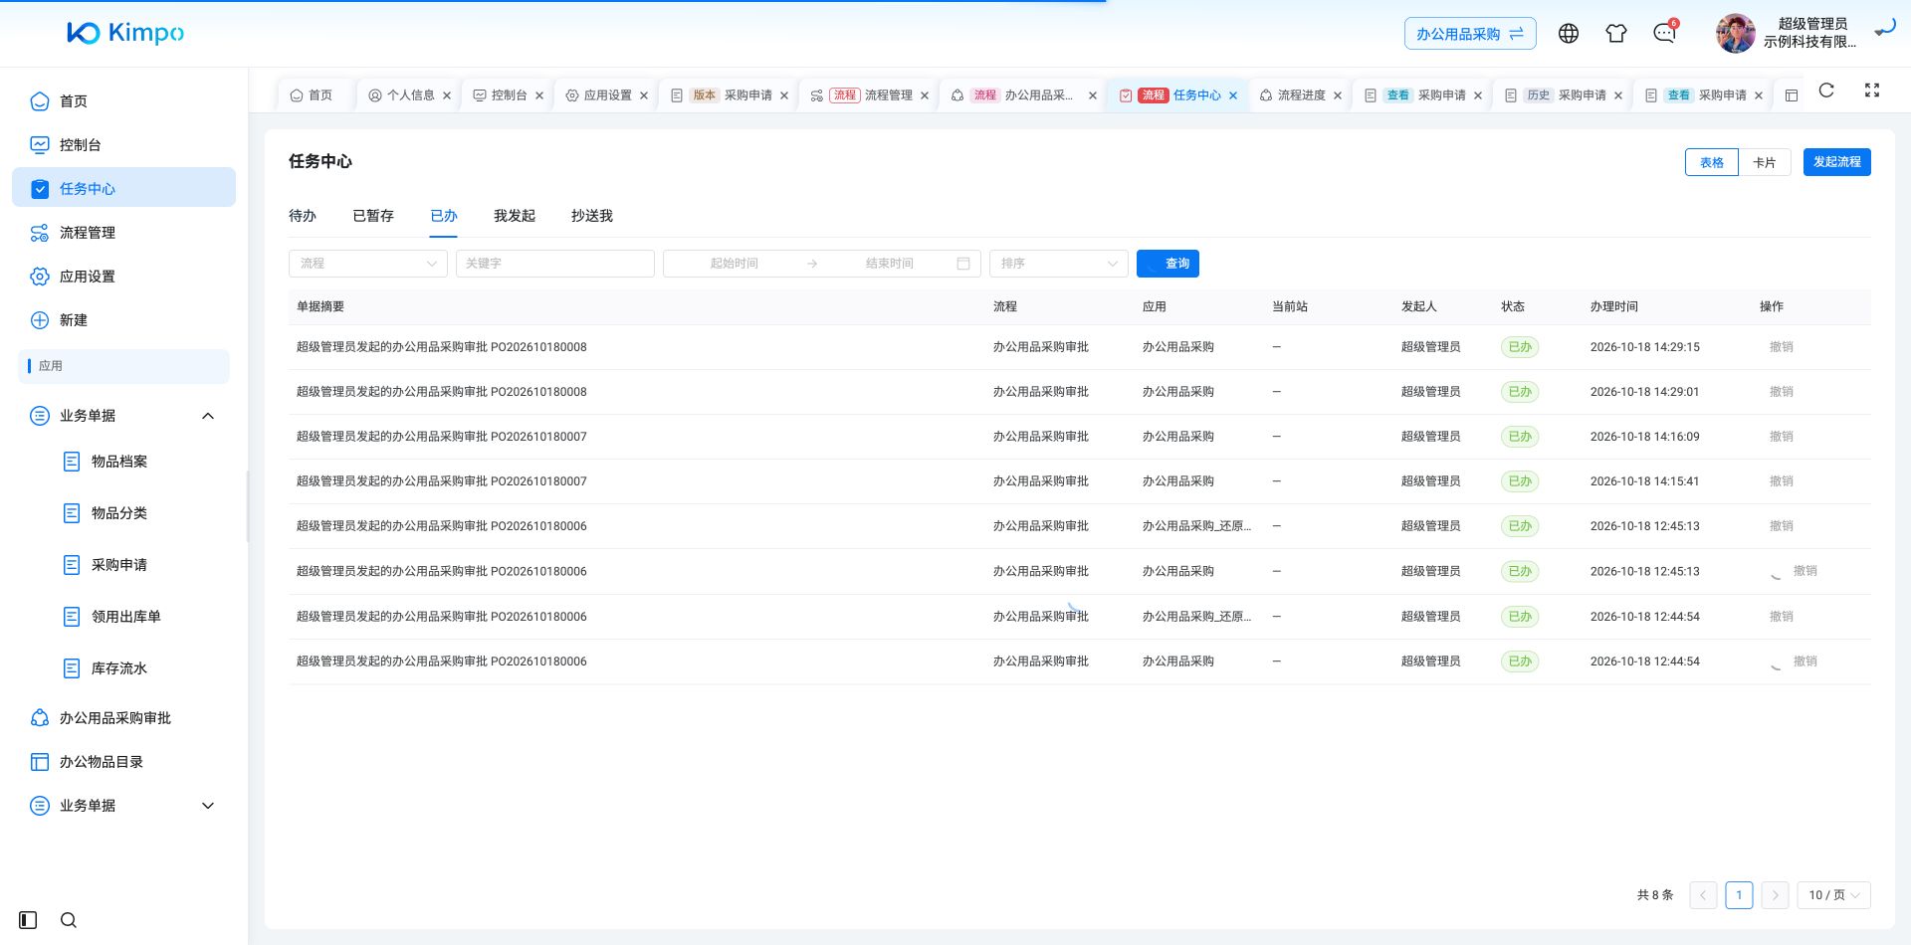
Task: Switch to 已暂存 tab
Action: click(x=373, y=216)
